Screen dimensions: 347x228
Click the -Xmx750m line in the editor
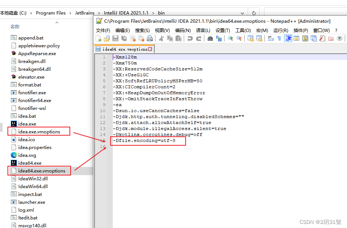pyautogui.click(x=125, y=63)
